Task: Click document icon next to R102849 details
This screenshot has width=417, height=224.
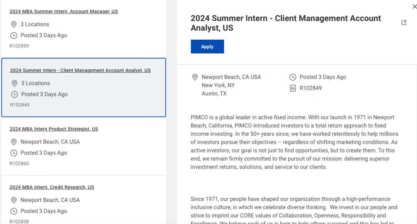Action: tap(293, 88)
